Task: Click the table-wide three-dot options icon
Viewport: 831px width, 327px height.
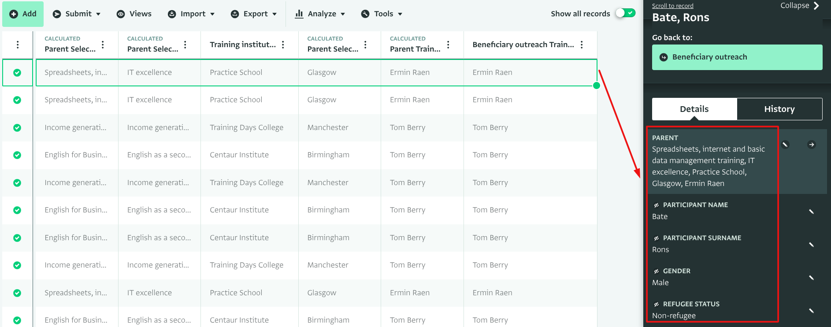Action: [x=18, y=45]
